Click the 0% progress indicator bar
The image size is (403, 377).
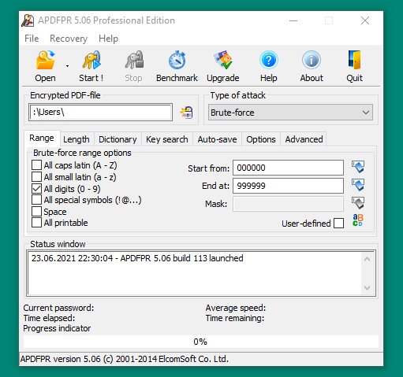201,342
